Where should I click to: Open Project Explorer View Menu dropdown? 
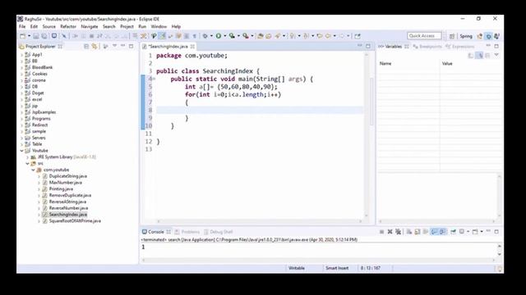[x=115, y=46]
